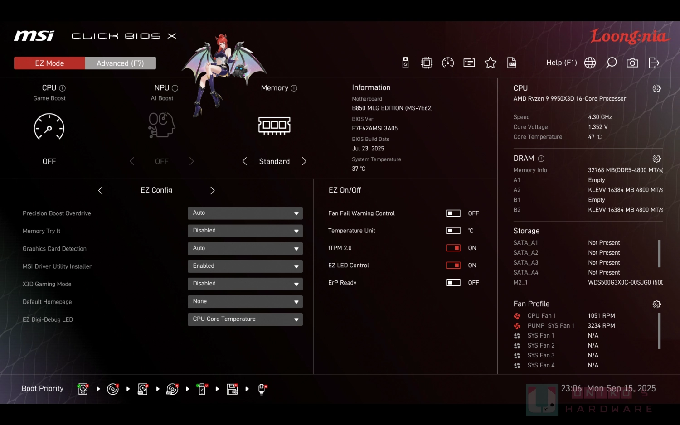
Task: Open the MSI Driver Utility Installer dropdown
Action: 245,266
